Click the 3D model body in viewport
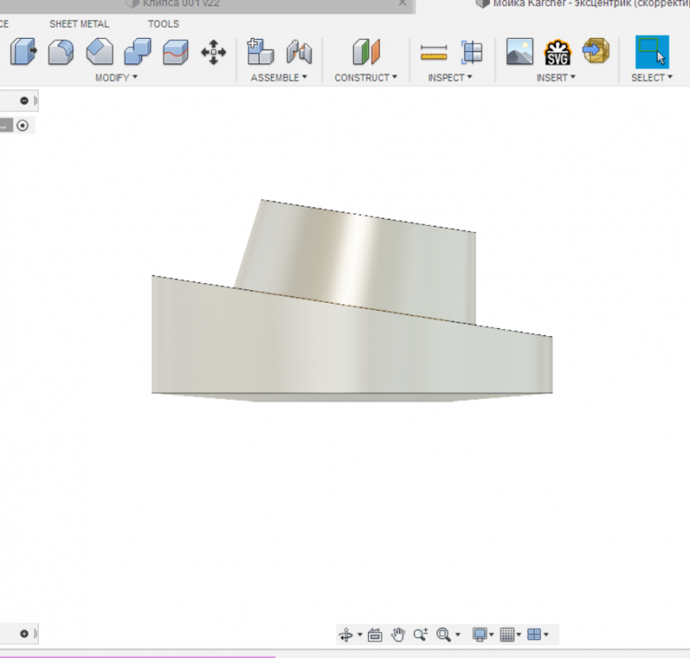The width and height of the screenshot is (690, 658). (349, 341)
